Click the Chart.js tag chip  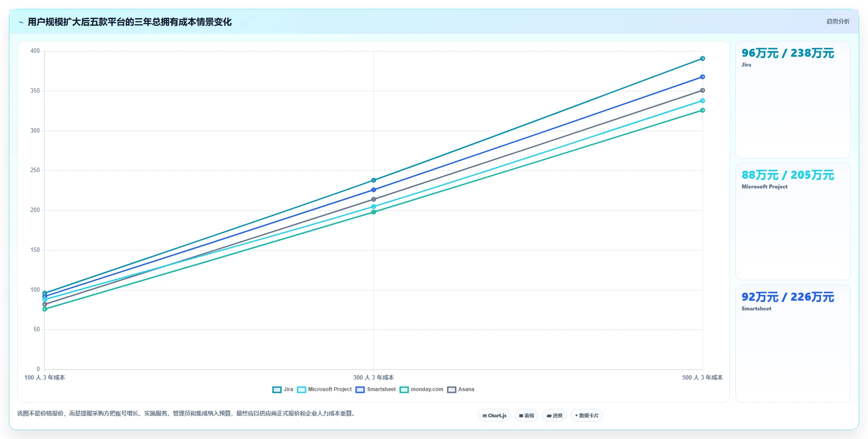(495, 415)
